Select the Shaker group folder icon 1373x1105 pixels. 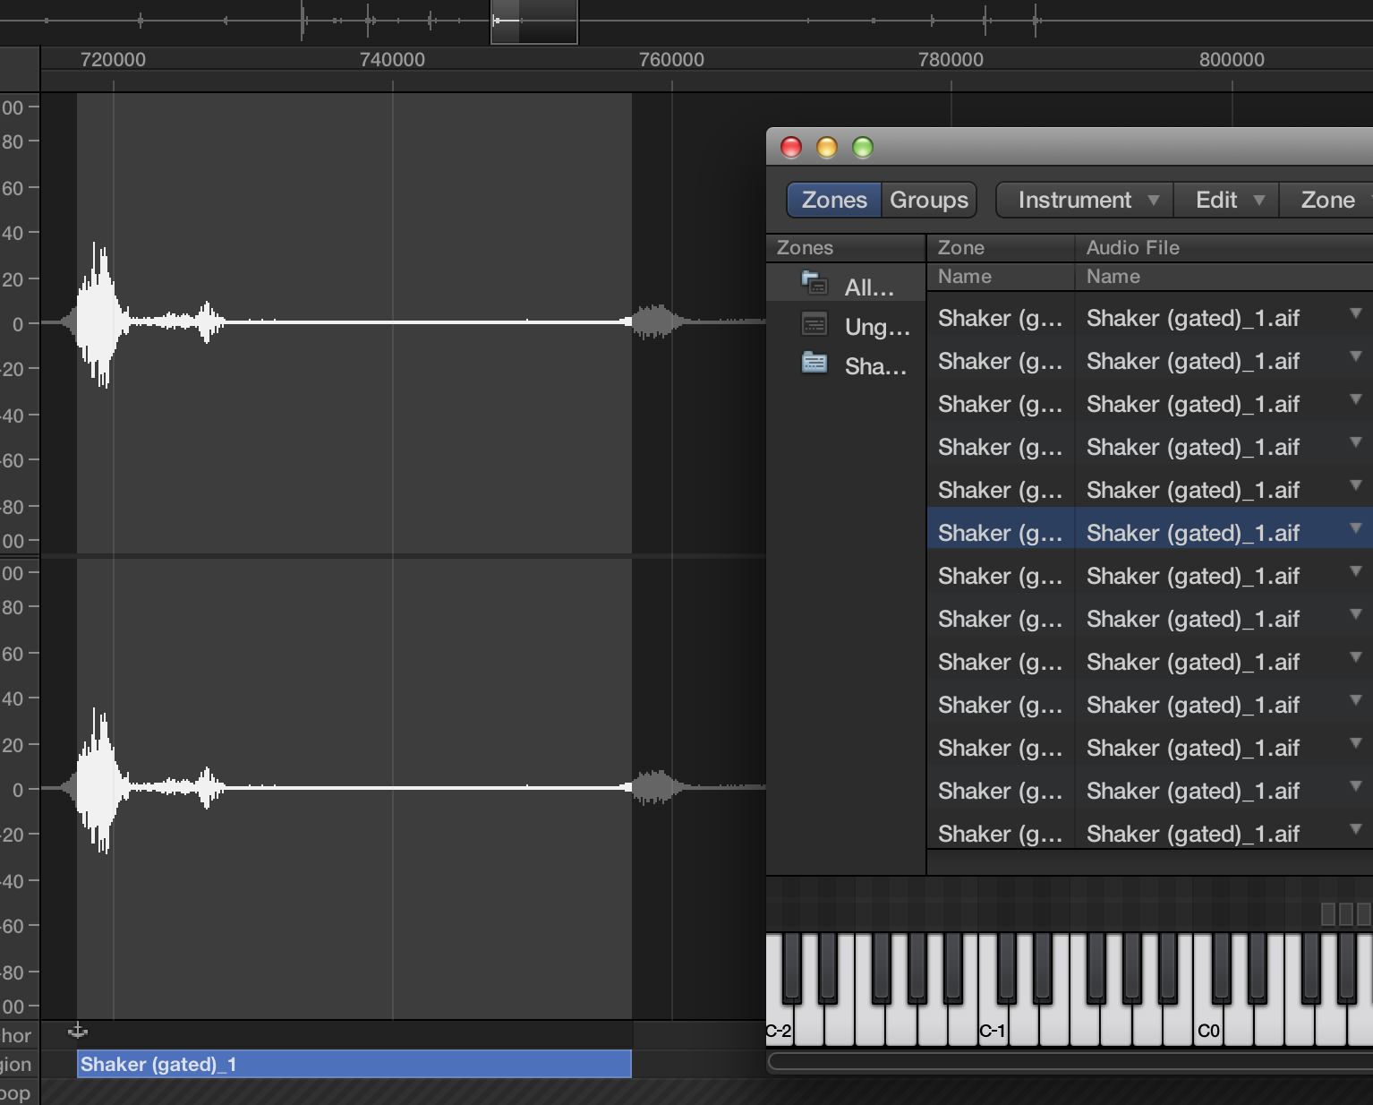pyautogui.click(x=814, y=363)
